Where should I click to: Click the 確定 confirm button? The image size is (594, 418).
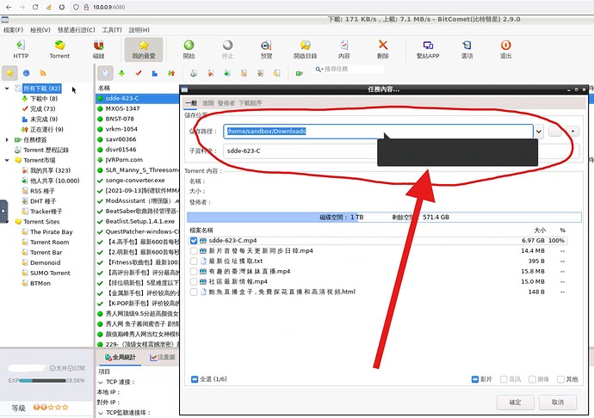[x=515, y=402]
